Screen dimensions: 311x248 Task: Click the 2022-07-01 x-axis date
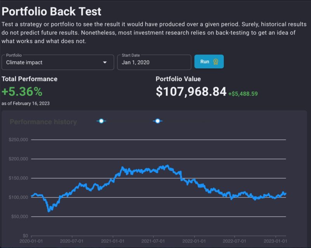(x=234, y=241)
